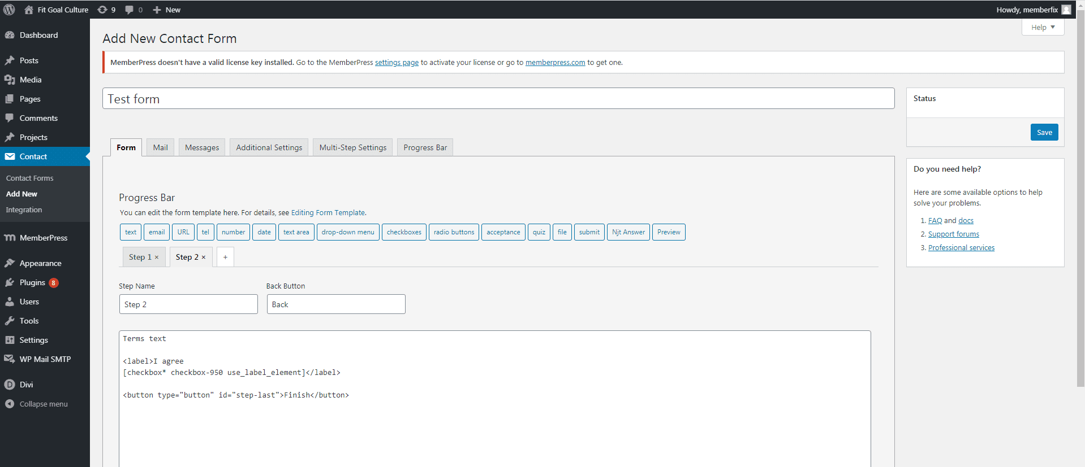Click the plus icon next to New

157,10
